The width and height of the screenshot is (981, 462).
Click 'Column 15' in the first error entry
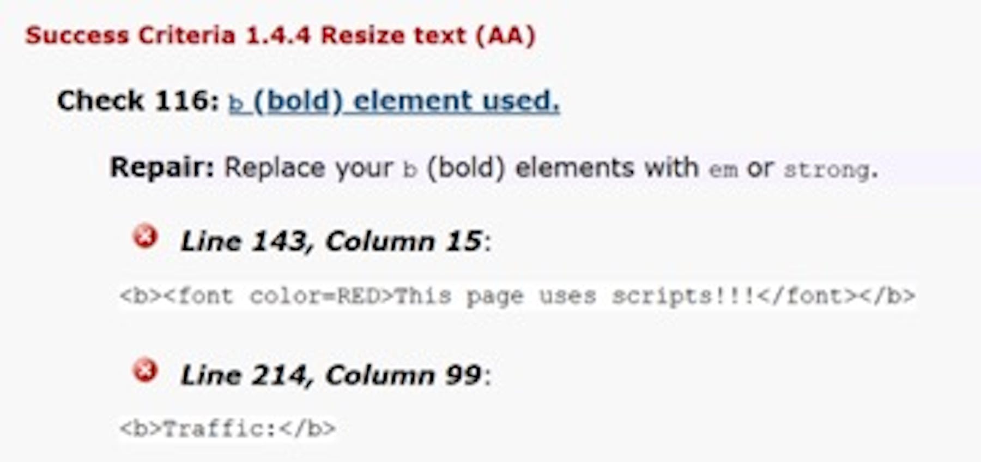404,241
